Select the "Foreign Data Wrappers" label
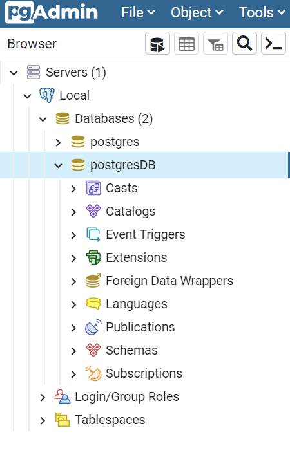 169,281
